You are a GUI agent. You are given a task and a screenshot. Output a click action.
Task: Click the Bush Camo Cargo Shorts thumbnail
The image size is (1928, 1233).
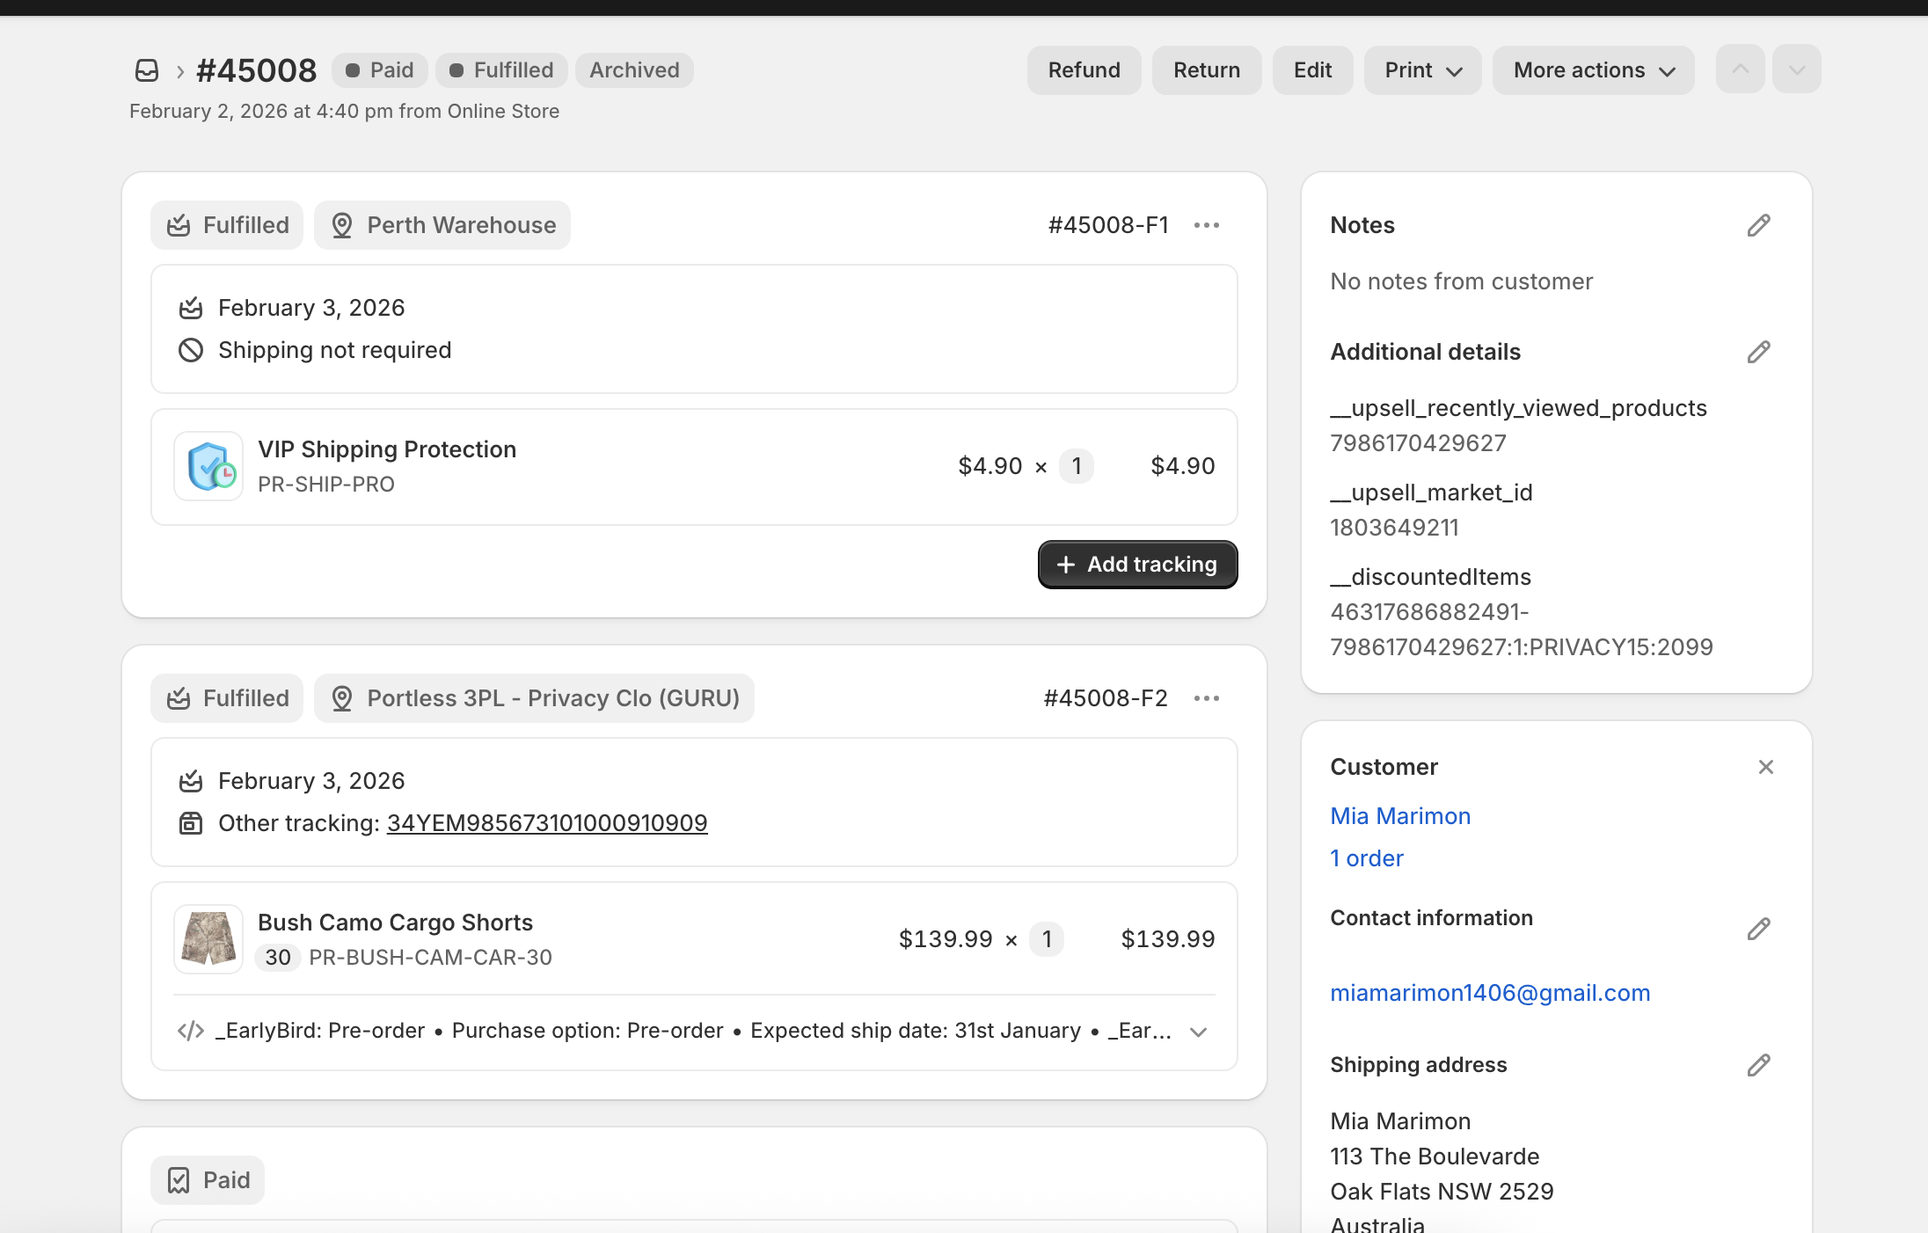pos(208,940)
